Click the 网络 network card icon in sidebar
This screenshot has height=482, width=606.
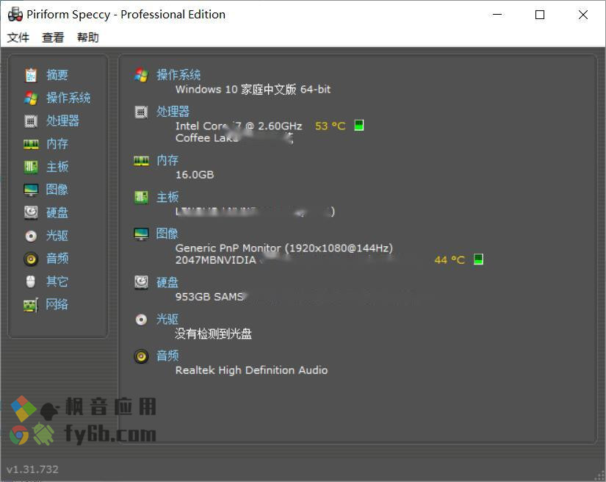[x=31, y=305]
